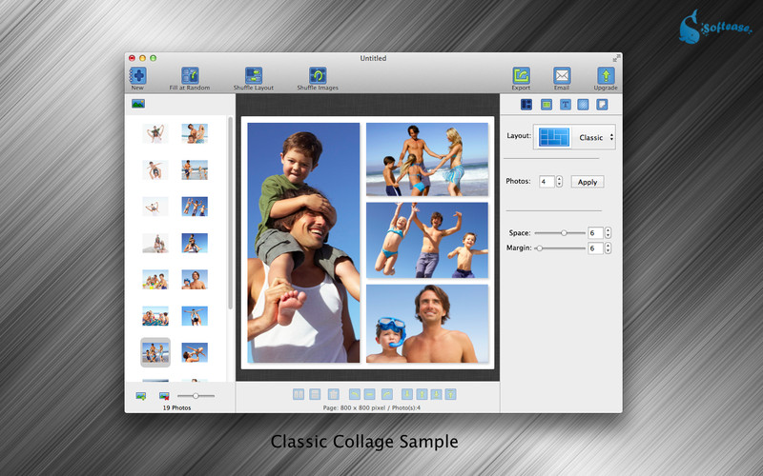Click the photo library icon above thumbnails
Image resolution: width=763 pixels, height=476 pixels.
click(138, 104)
